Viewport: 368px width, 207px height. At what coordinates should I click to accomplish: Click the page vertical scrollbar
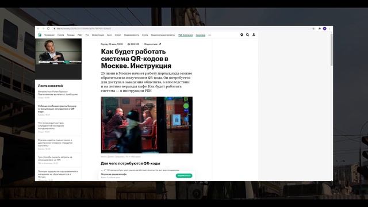coord(331,51)
